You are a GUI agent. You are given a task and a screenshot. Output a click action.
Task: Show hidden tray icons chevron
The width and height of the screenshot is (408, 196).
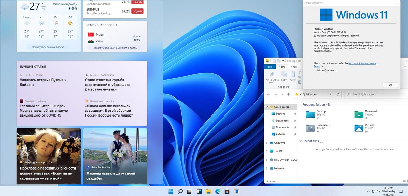(x=368, y=191)
